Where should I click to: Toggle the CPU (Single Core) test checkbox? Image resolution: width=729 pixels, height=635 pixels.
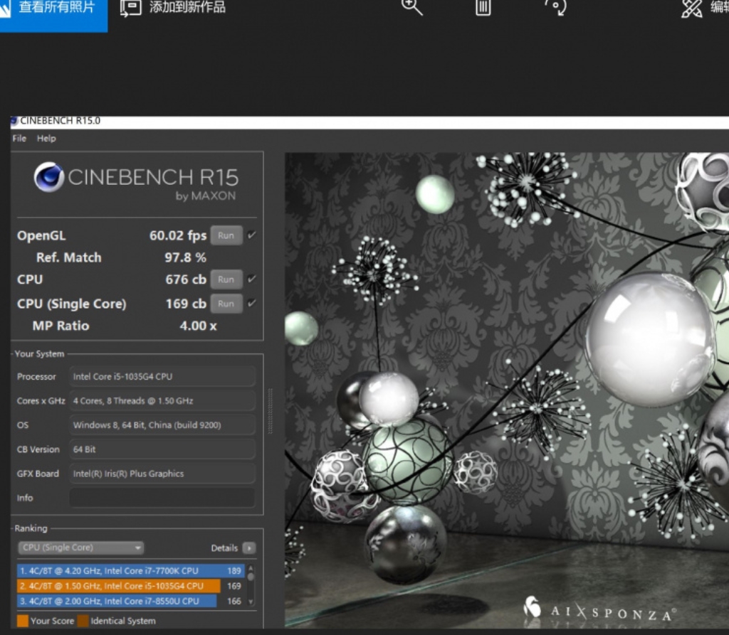coord(251,304)
